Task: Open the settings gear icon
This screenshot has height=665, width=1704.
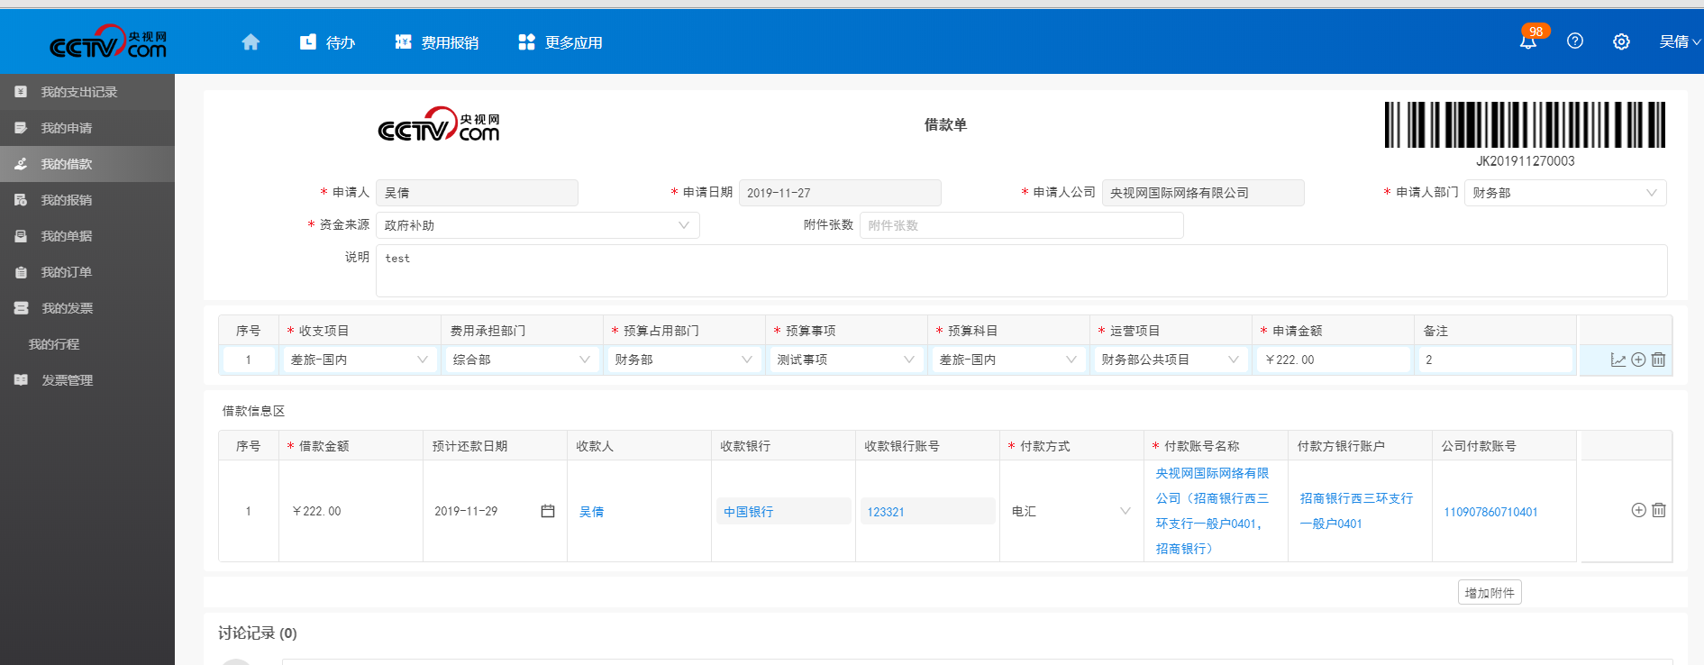Action: coord(1621,41)
